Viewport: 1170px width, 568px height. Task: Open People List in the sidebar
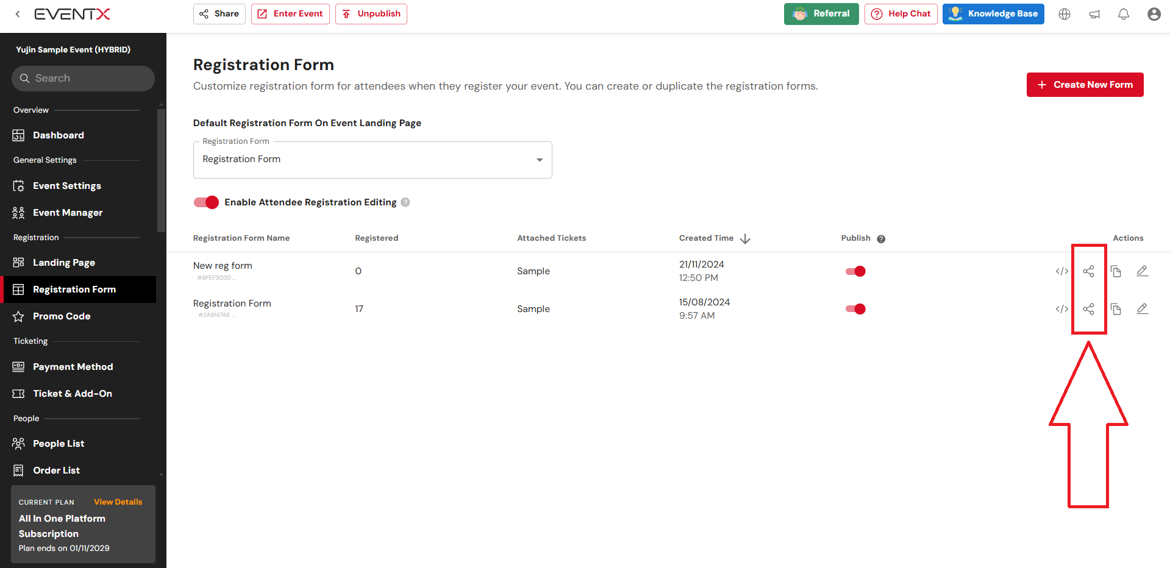(79, 444)
